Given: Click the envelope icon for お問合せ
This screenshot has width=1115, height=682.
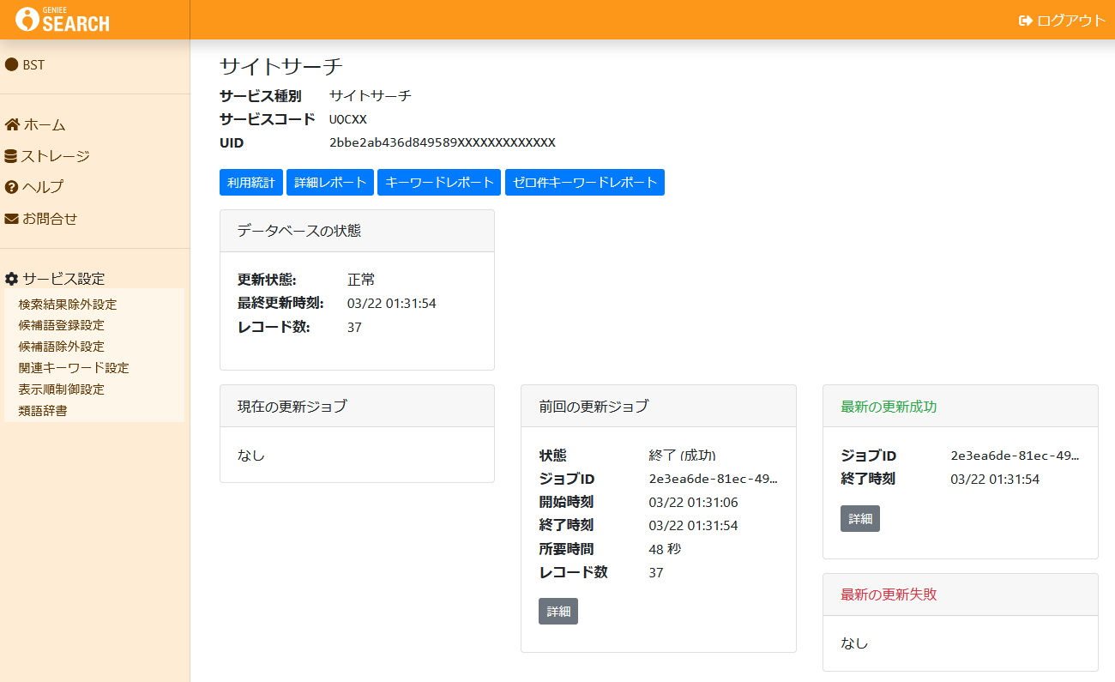Looking at the screenshot, I should coord(12,219).
